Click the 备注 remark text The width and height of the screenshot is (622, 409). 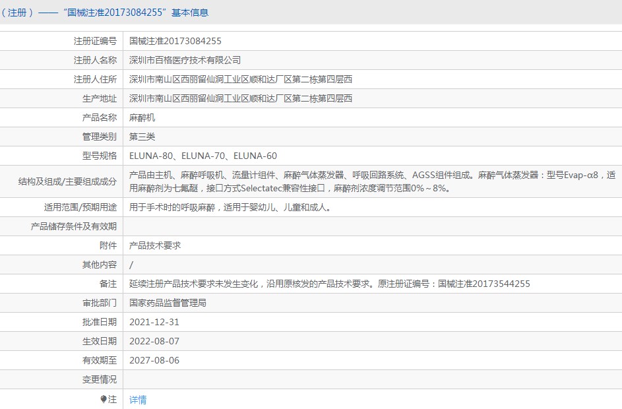click(329, 284)
